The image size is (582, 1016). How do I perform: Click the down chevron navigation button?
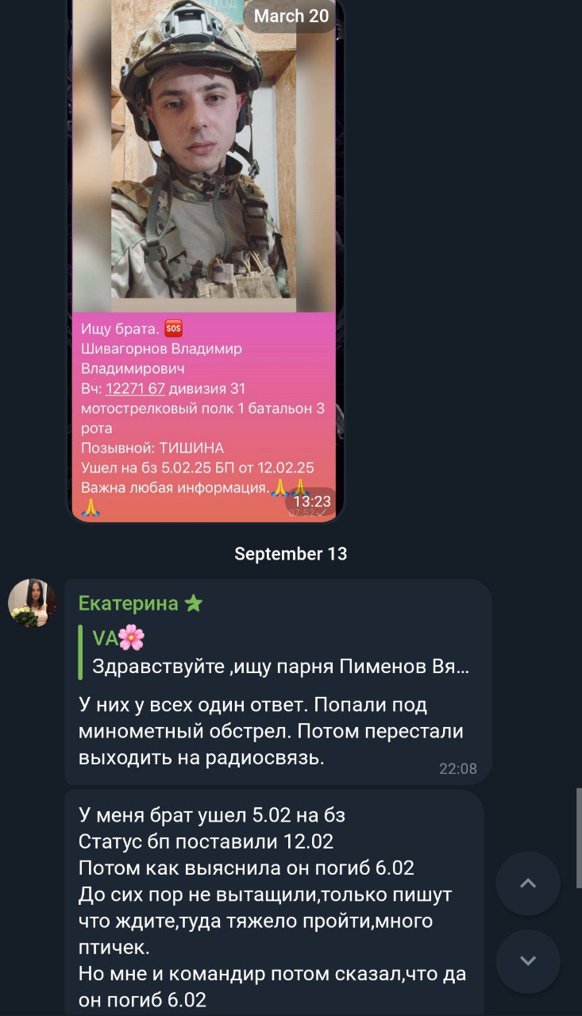(528, 961)
